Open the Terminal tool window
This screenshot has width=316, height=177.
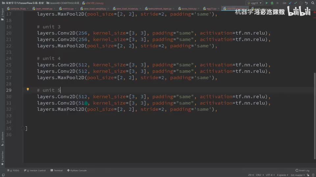[57, 170]
